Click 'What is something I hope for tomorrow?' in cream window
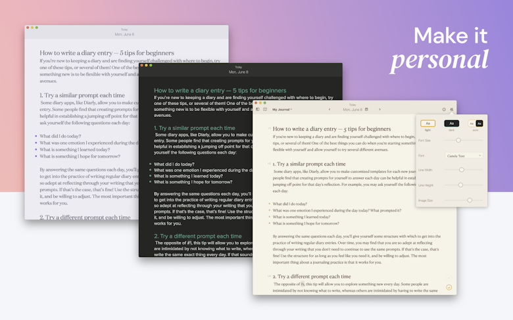Viewport: 513px width, 320px height. 306,223
